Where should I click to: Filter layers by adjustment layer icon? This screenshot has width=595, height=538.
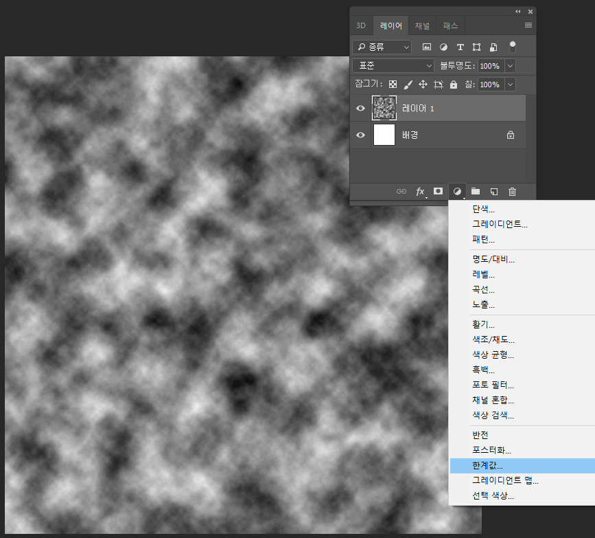pos(443,47)
